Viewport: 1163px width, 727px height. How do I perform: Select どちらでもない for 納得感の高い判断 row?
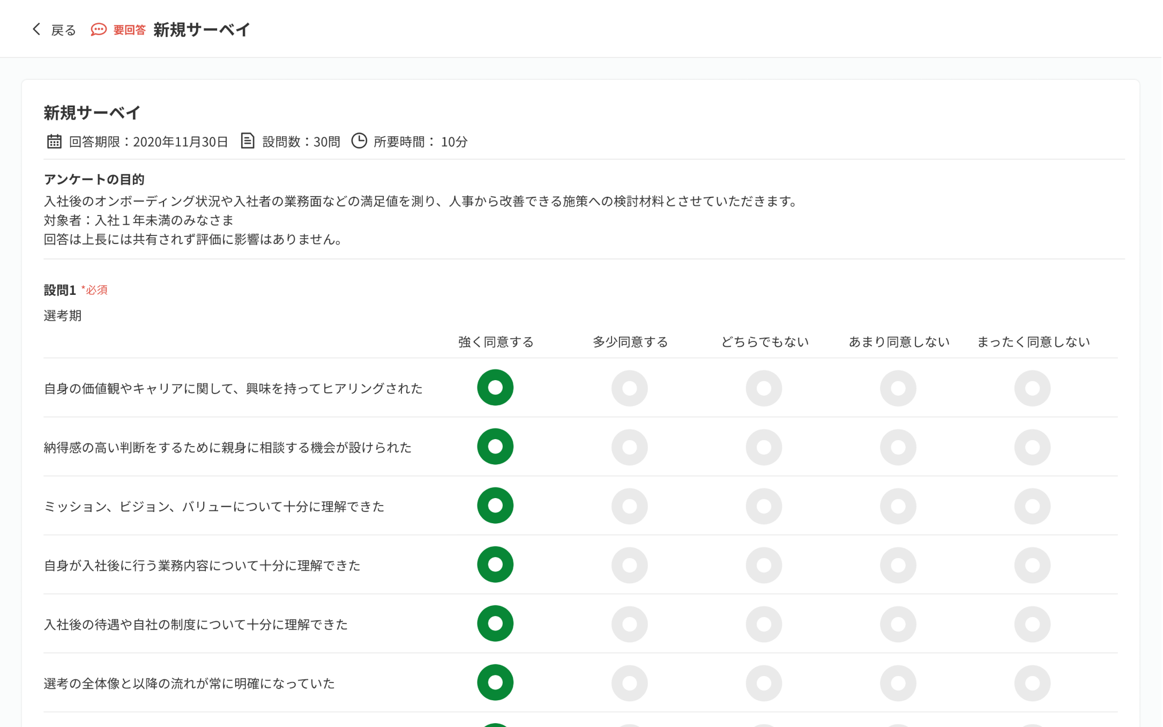764,447
